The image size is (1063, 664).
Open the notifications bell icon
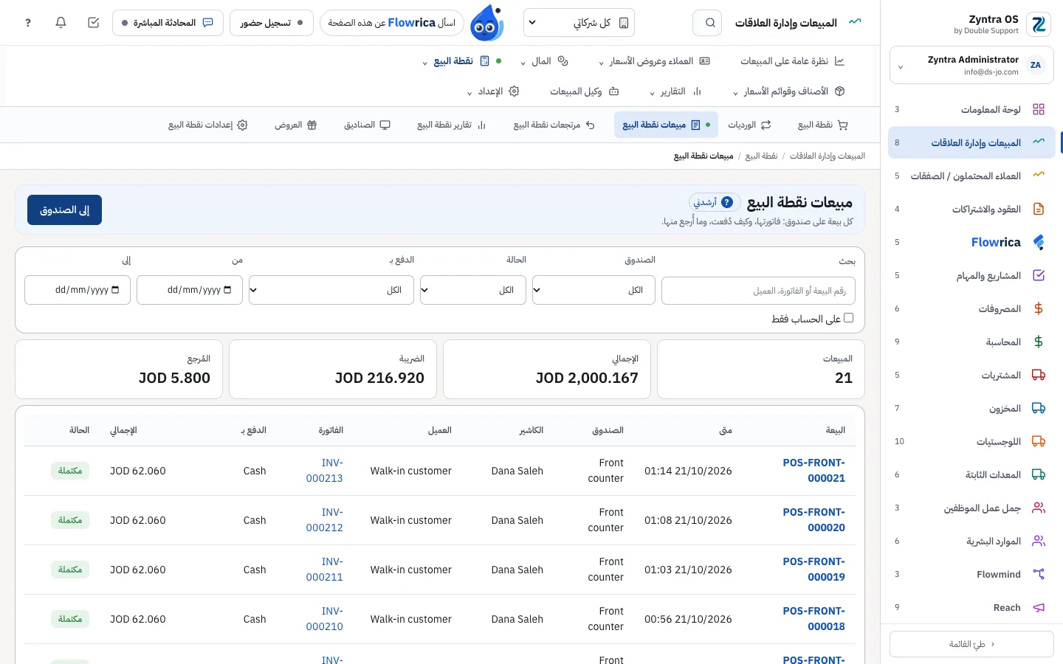coord(61,23)
